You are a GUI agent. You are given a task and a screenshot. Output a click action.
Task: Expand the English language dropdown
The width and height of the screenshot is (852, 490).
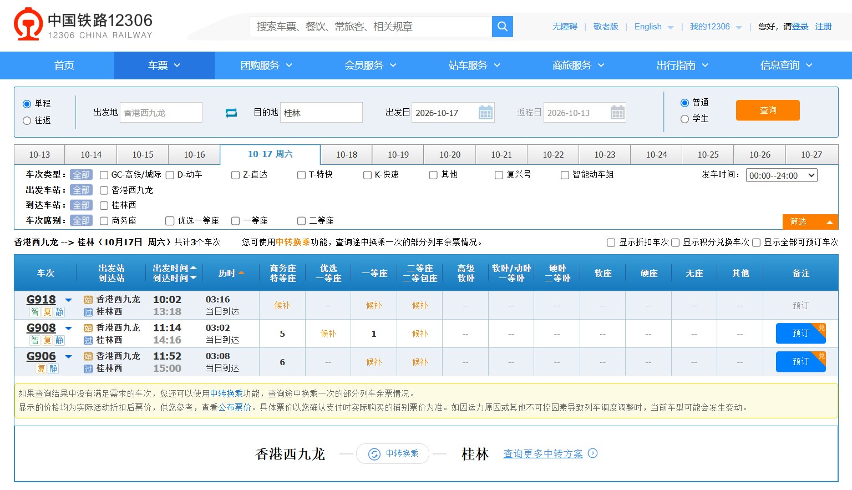[x=671, y=27]
